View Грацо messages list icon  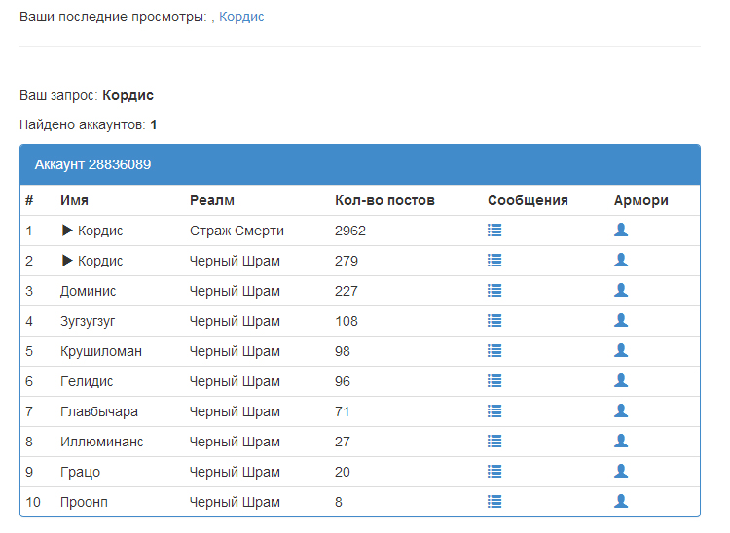coord(494,472)
